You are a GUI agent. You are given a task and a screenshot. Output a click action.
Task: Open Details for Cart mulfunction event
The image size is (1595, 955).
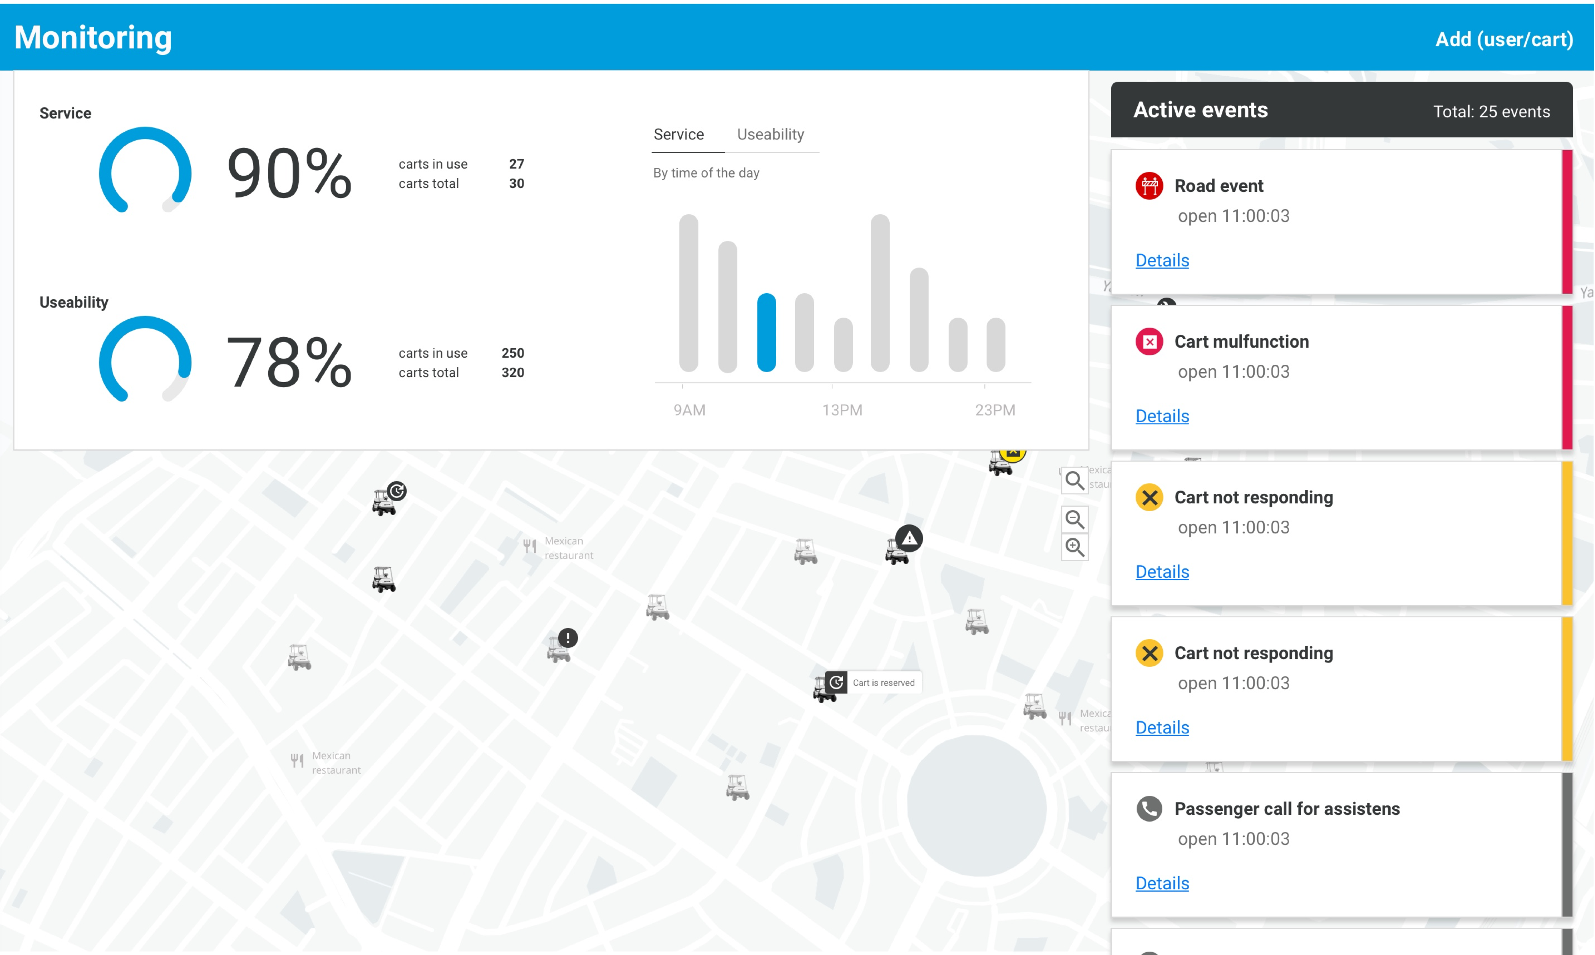[1162, 416]
